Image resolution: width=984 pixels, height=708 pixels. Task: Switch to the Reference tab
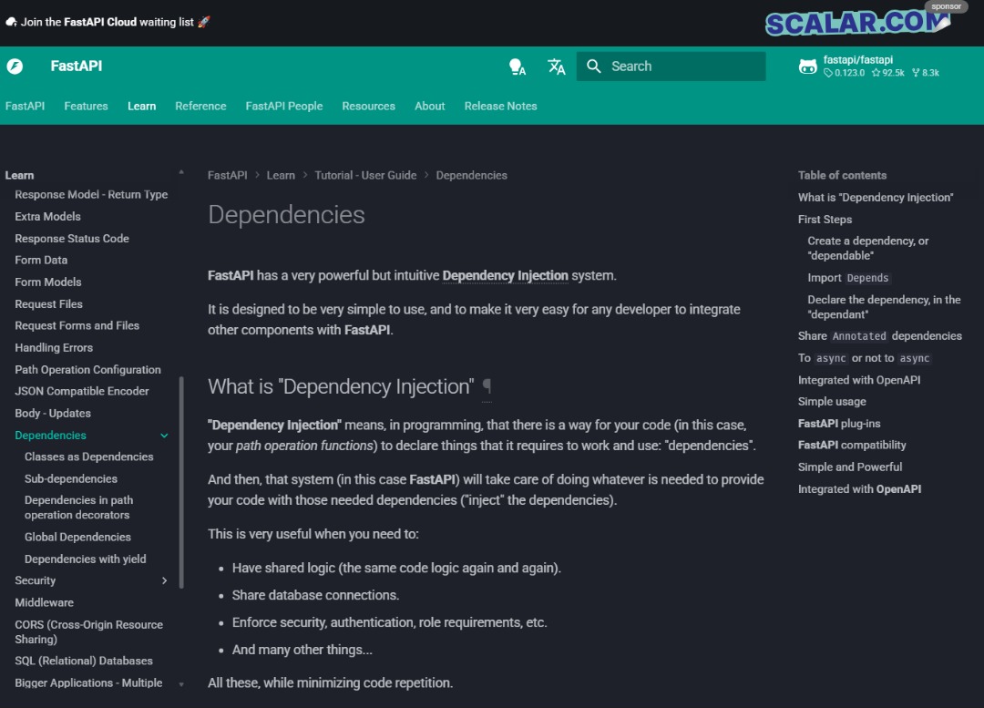point(200,106)
